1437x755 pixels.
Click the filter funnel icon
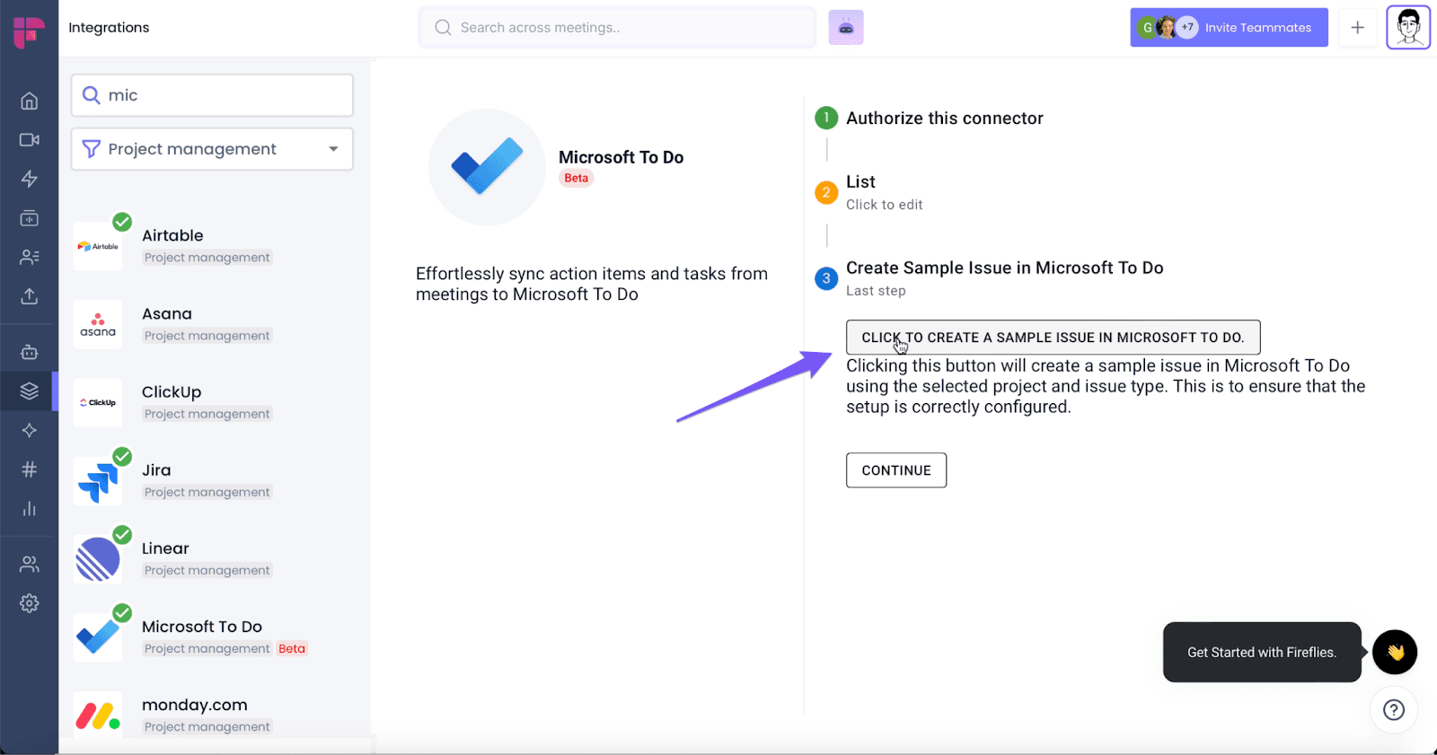point(91,149)
